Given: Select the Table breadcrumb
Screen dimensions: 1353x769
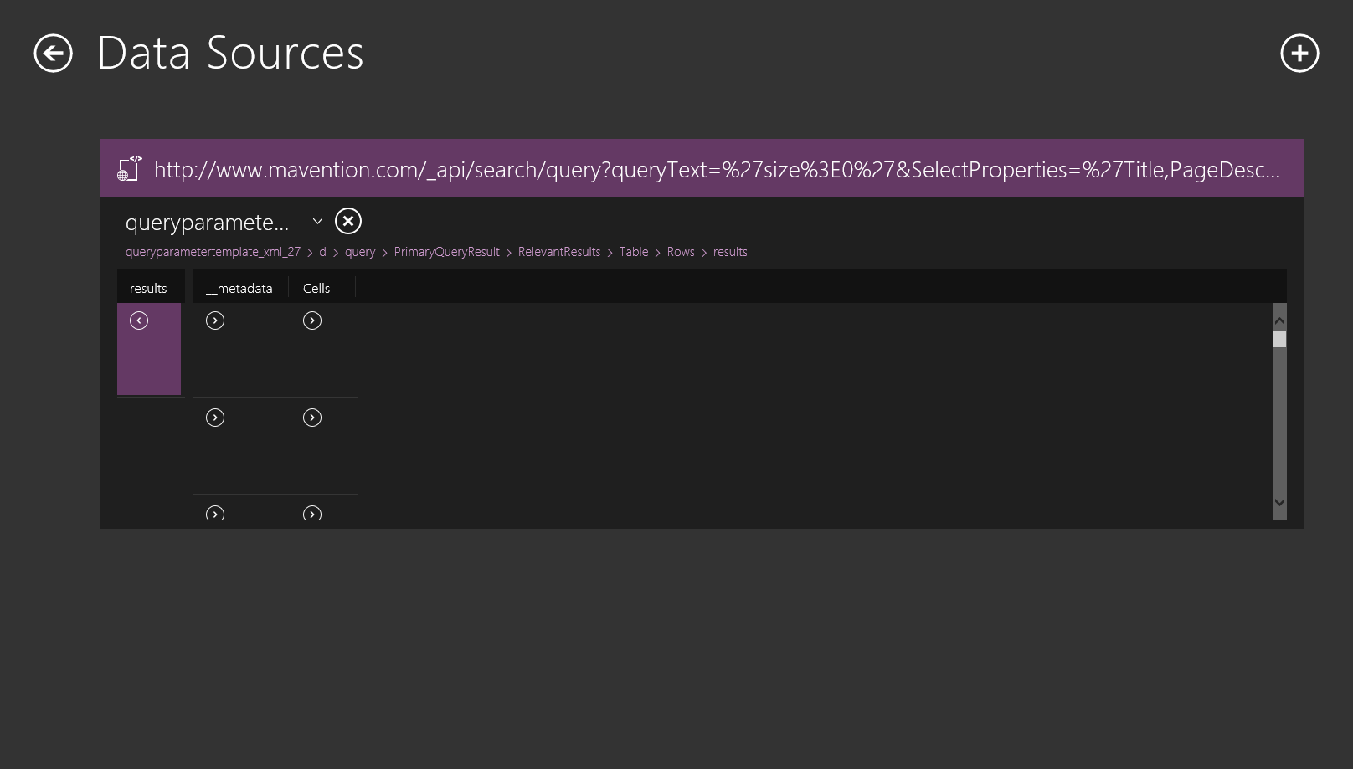Looking at the screenshot, I should click(x=634, y=252).
